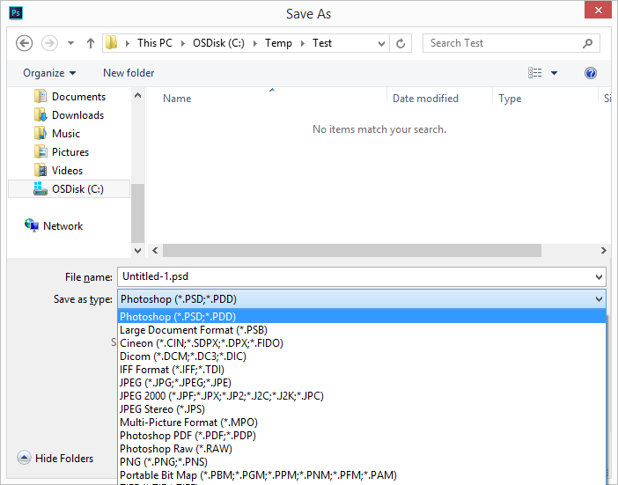
Task: Sort by Date modified column header
Action: point(426,99)
